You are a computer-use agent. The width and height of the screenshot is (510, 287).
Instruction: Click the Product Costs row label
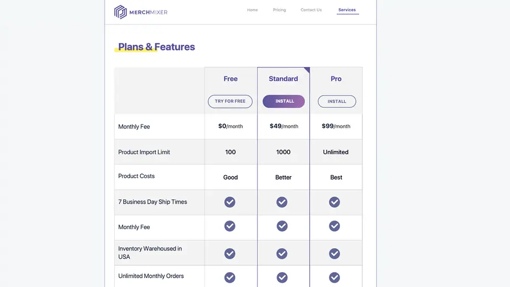point(137,176)
